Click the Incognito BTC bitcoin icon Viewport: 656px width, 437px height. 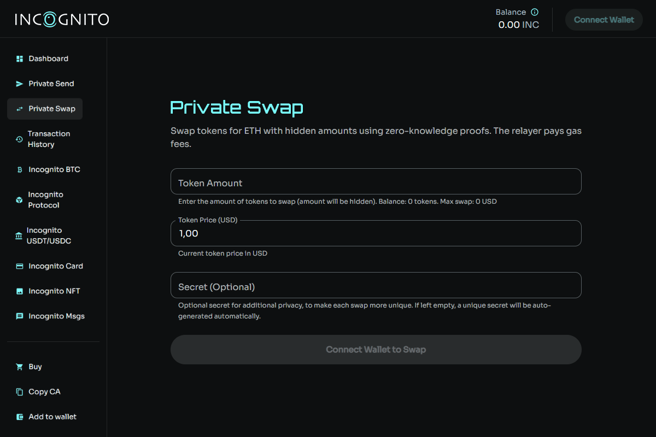[20, 170]
